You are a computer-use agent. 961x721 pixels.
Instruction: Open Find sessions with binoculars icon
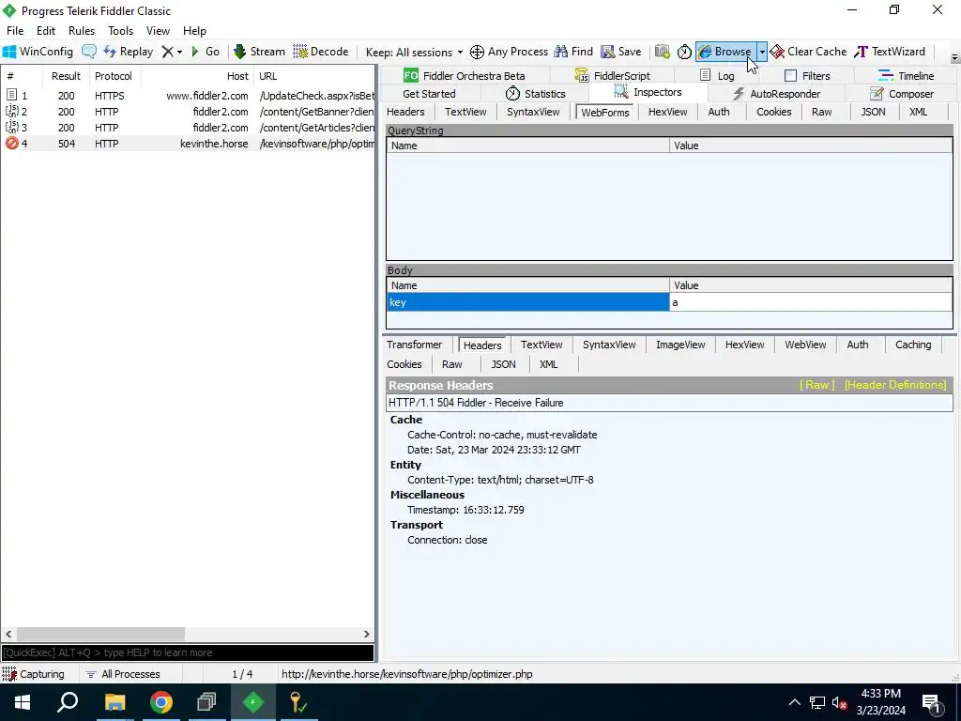tap(573, 52)
